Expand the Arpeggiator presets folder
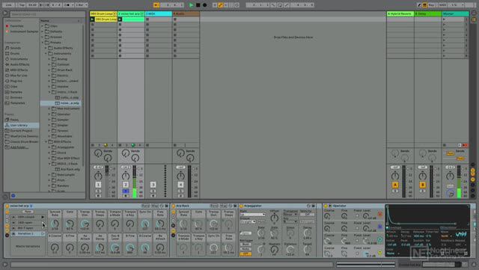The image size is (479, 270). 49,147
